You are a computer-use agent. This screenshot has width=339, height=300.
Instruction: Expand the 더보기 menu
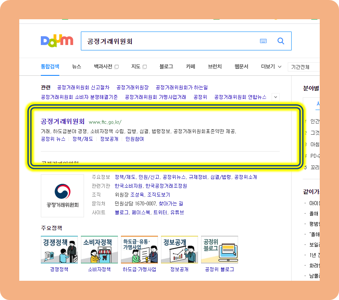(271, 67)
